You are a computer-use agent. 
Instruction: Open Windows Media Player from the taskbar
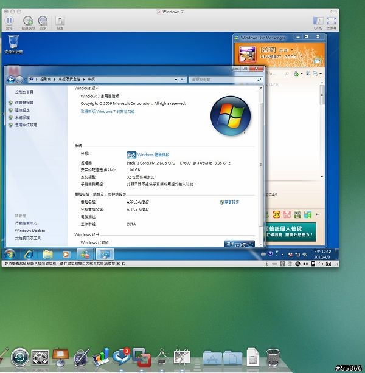(x=66, y=255)
